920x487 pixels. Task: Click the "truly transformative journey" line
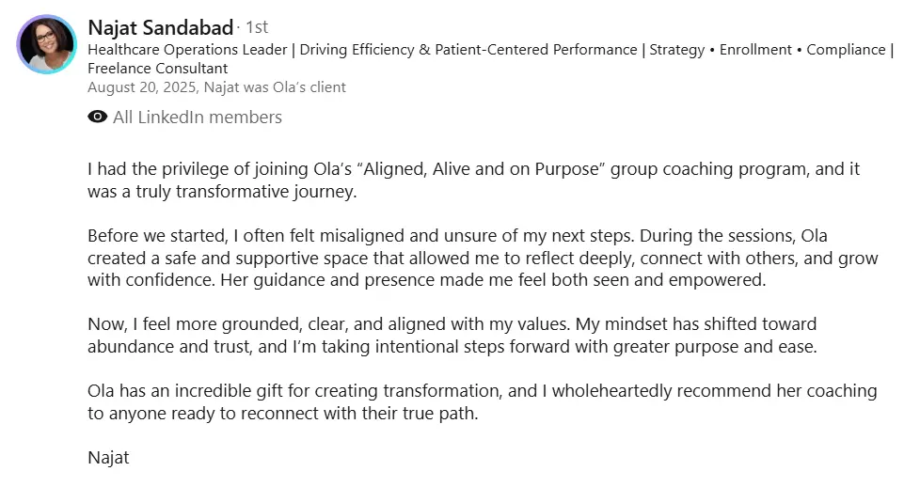(x=222, y=192)
